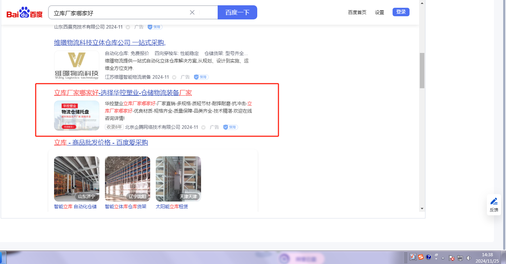Click the network connection tray icon
Viewport: 506px width, 264px height.
click(x=460, y=258)
